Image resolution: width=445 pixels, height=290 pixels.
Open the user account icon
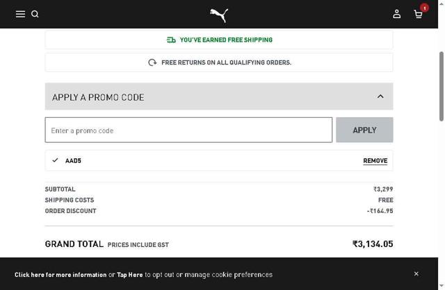click(x=397, y=14)
